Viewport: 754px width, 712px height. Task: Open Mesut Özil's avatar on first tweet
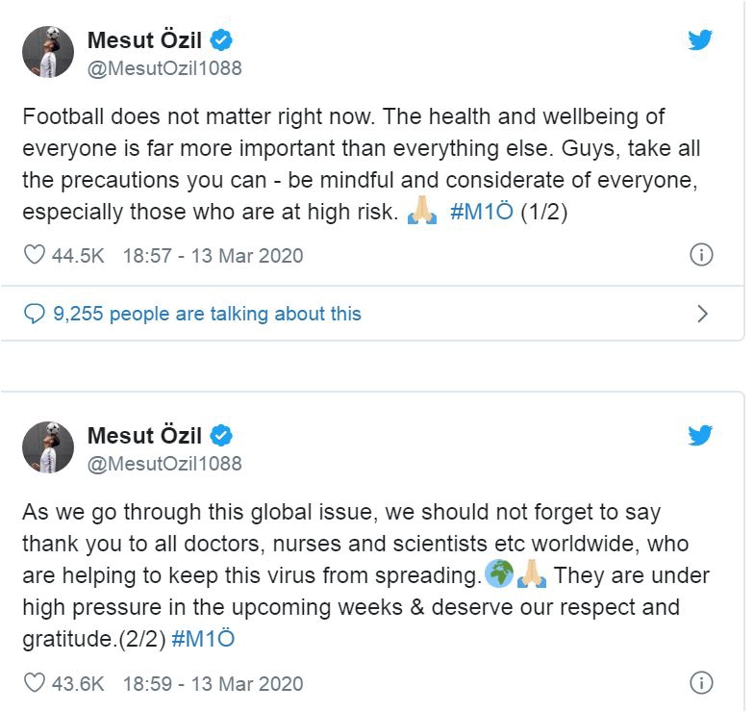point(48,52)
